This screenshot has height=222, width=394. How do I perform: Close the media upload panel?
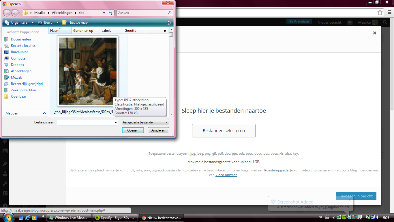pyautogui.click(x=374, y=33)
